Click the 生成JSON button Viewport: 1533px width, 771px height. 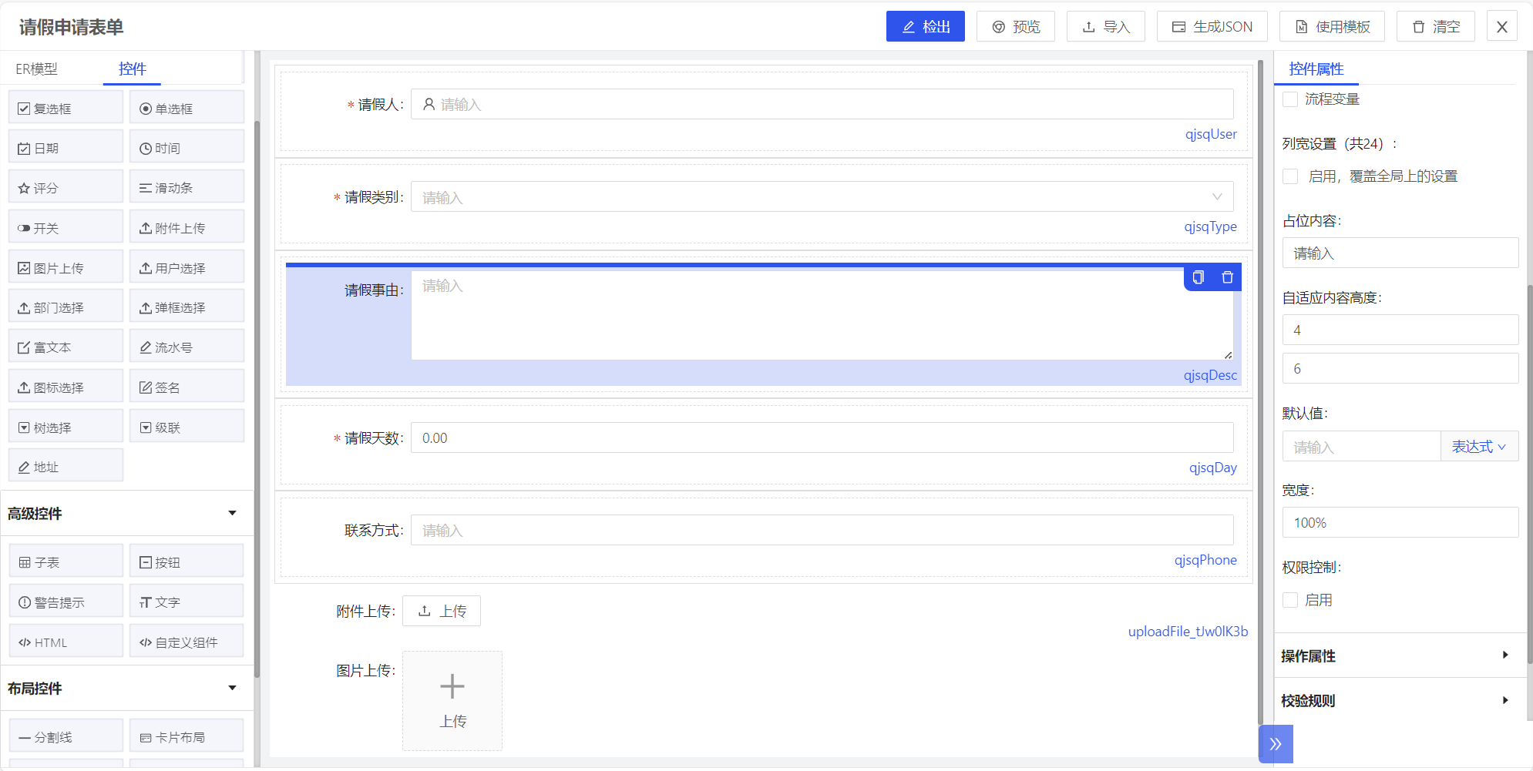(1212, 27)
